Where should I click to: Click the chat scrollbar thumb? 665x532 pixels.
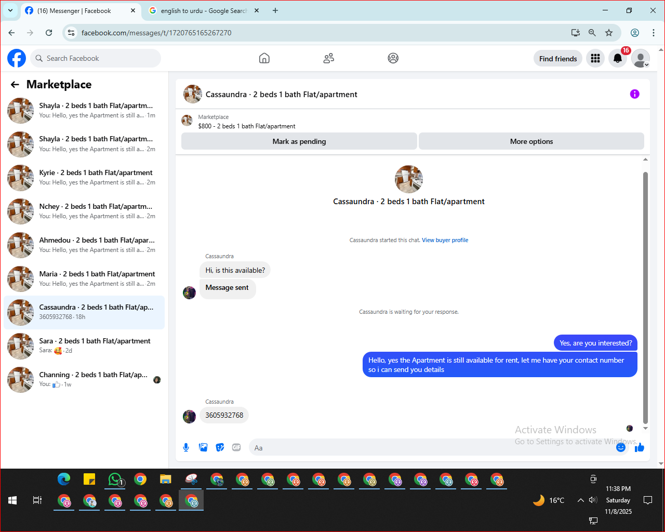click(646, 298)
